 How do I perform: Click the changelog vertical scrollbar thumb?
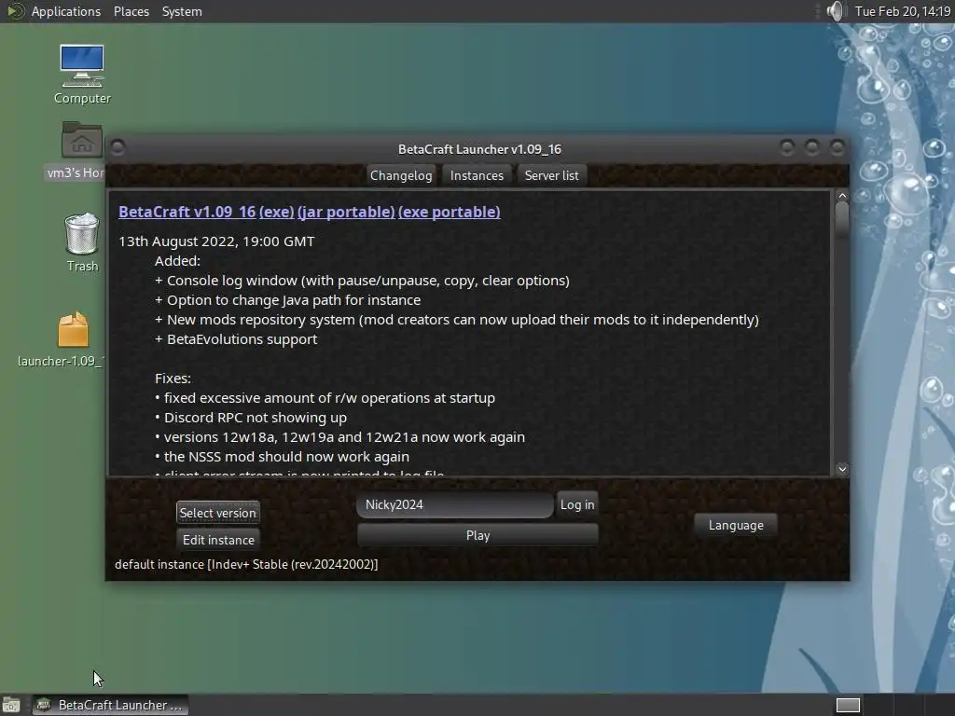(x=842, y=220)
